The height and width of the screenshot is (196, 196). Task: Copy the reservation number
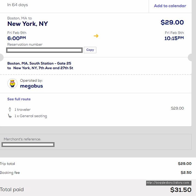(90, 50)
